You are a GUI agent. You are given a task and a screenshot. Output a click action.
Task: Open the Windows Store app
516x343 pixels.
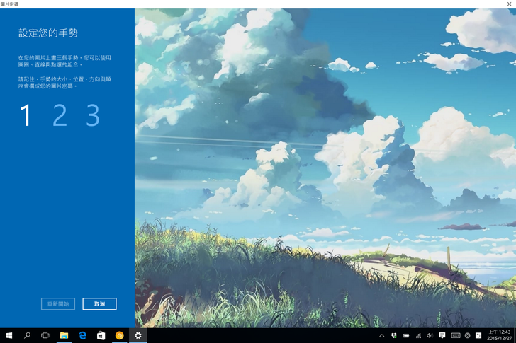(101, 335)
